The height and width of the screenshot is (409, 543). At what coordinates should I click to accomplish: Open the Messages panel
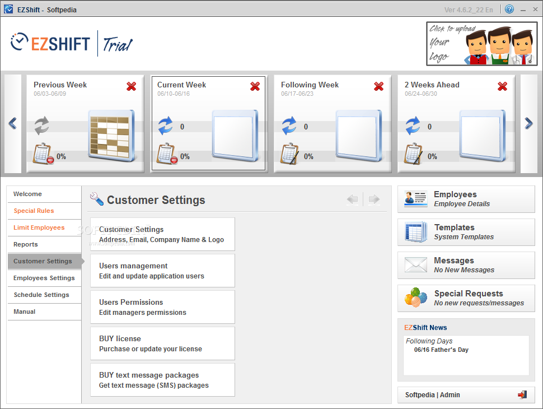tap(466, 265)
